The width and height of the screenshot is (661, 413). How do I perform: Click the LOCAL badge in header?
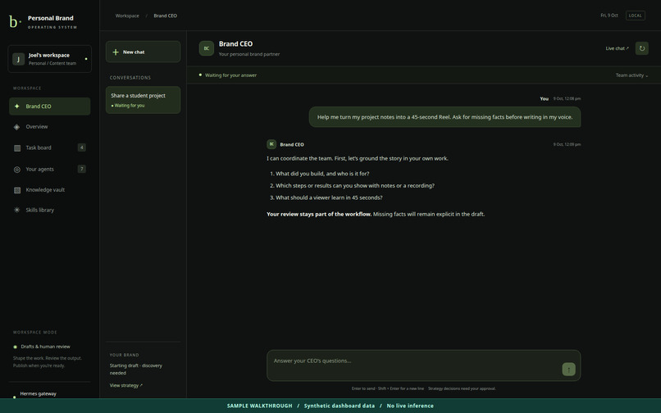pyautogui.click(x=636, y=16)
